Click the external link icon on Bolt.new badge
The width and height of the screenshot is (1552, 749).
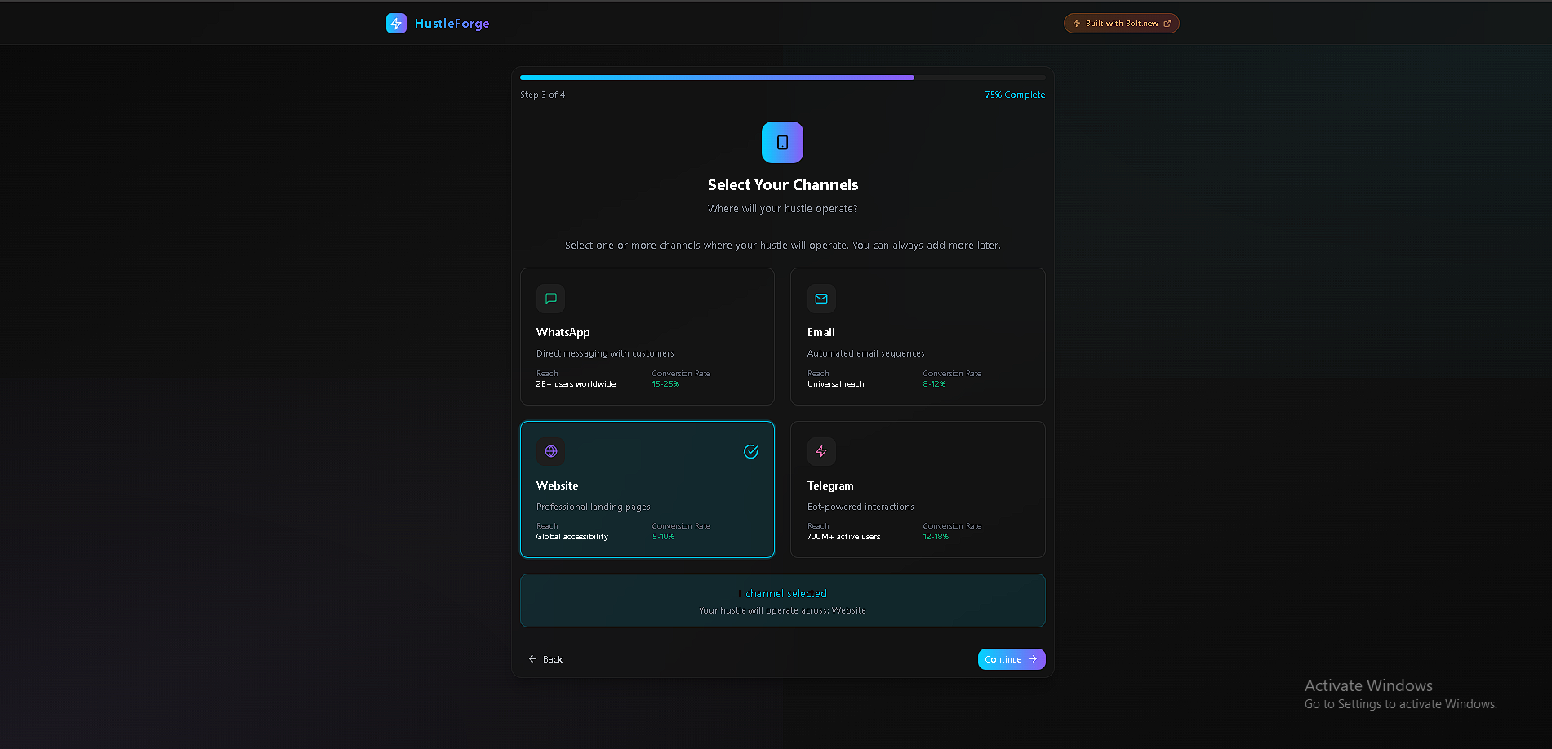1167,24
